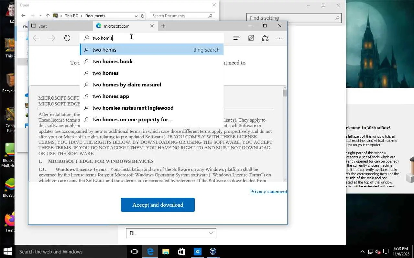Image resolution: width=414 pixels, height=258 pixels.
Task: Click the Settings gear taskbar icon
Action: (197, 252)
